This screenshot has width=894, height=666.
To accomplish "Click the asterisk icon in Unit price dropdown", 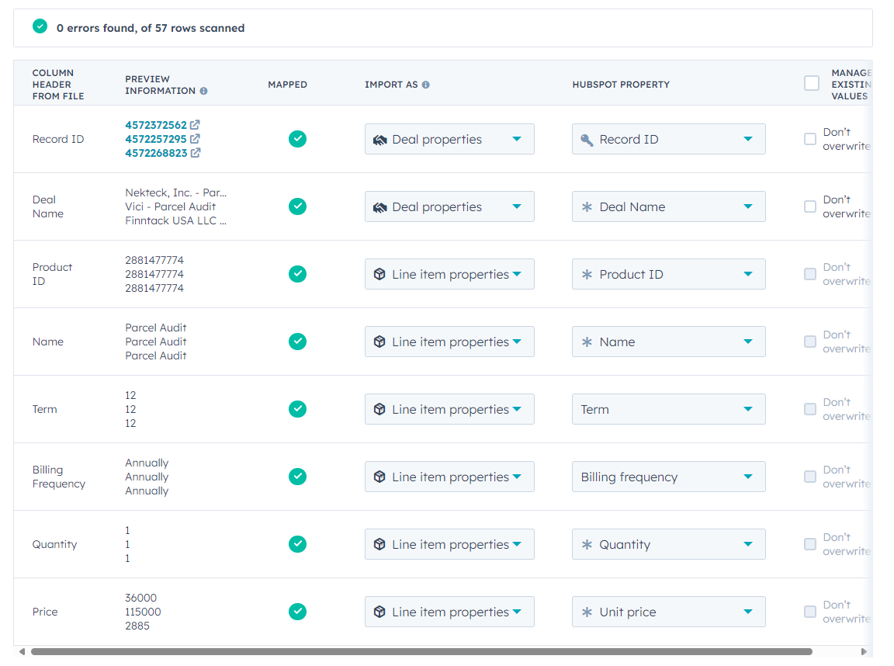I will [x=587, y=612].
